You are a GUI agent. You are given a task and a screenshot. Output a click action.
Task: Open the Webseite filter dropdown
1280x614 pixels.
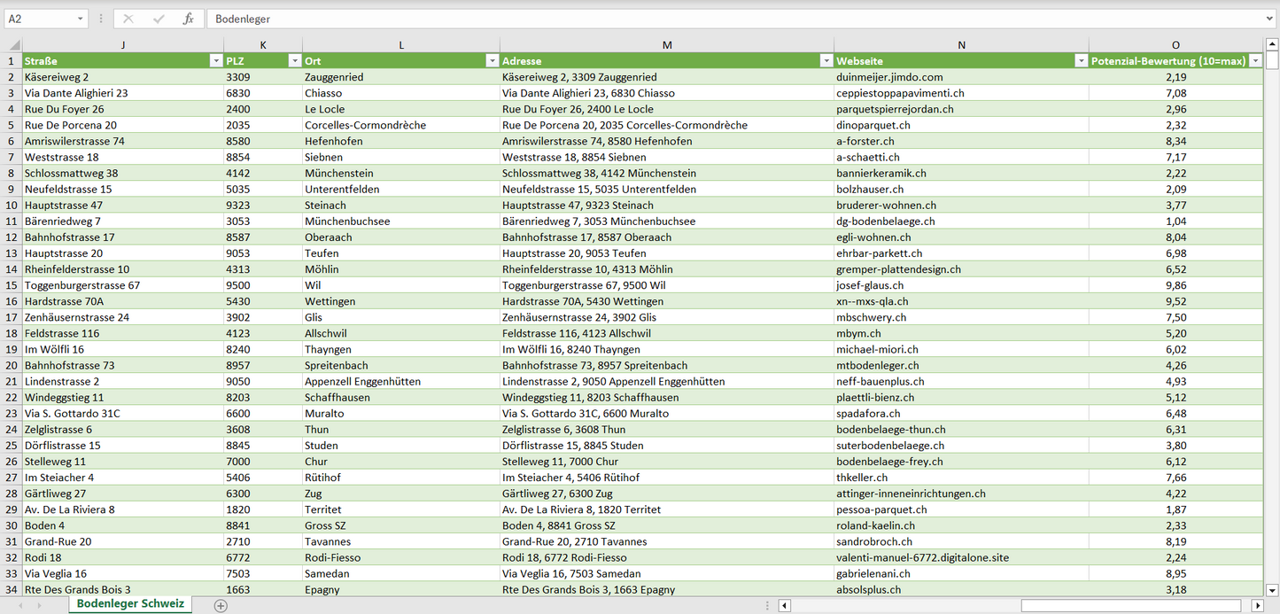click(x=1081, y=61)
